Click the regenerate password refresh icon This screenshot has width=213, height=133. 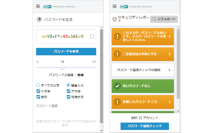[x=92, y=37]
